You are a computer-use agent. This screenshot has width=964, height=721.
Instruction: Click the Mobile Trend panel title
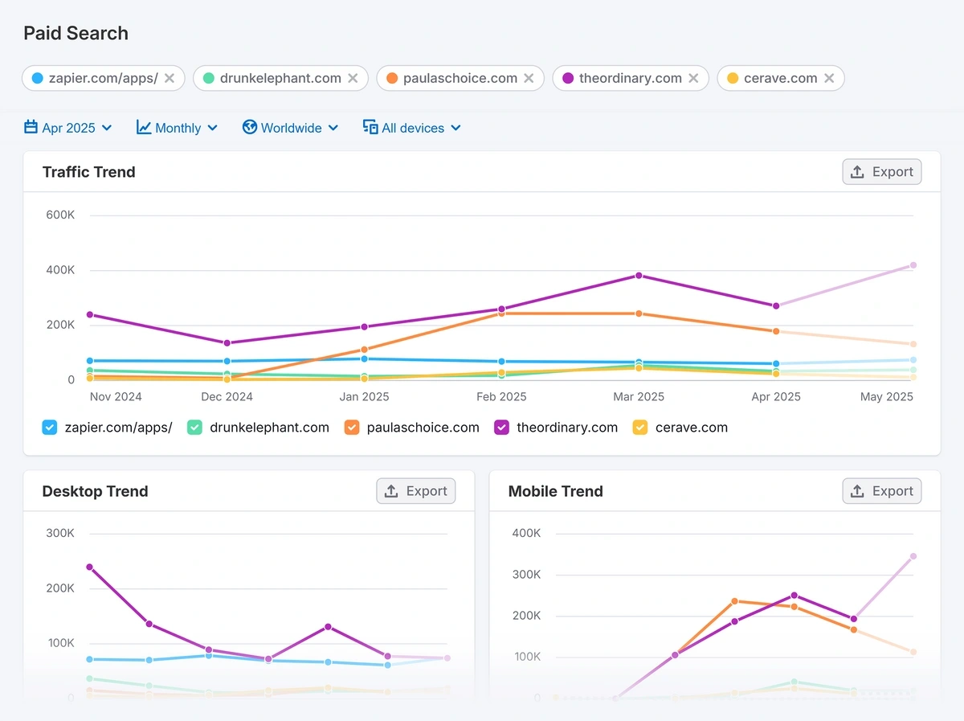[x=555, y=491]
